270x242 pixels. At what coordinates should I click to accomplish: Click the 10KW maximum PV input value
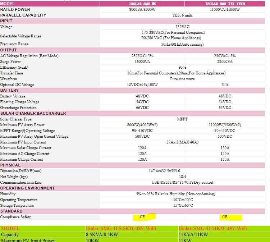93,240
